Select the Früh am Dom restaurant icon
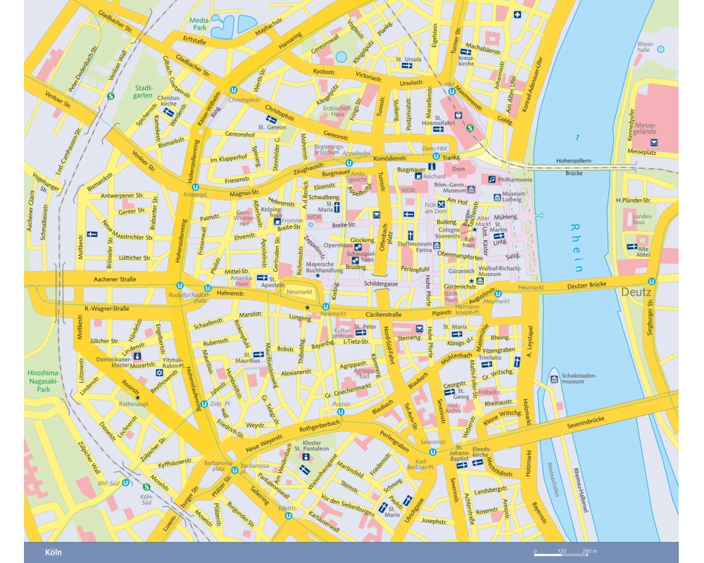Viewport: 704px width, 563px height. (441, 205)
